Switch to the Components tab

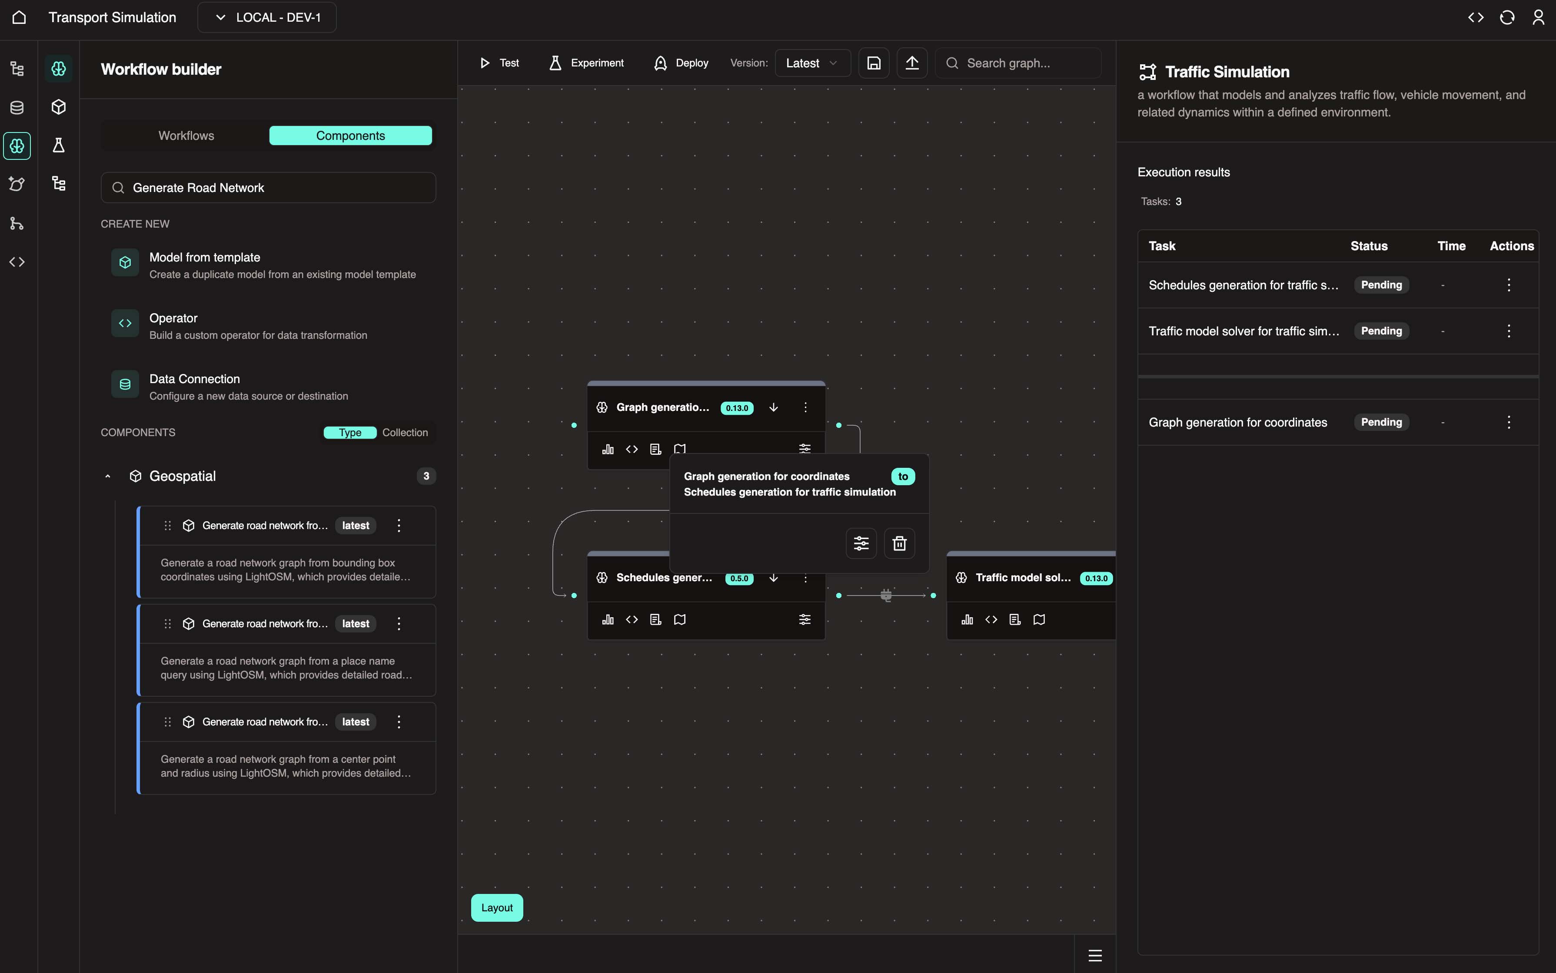[350, 136]
